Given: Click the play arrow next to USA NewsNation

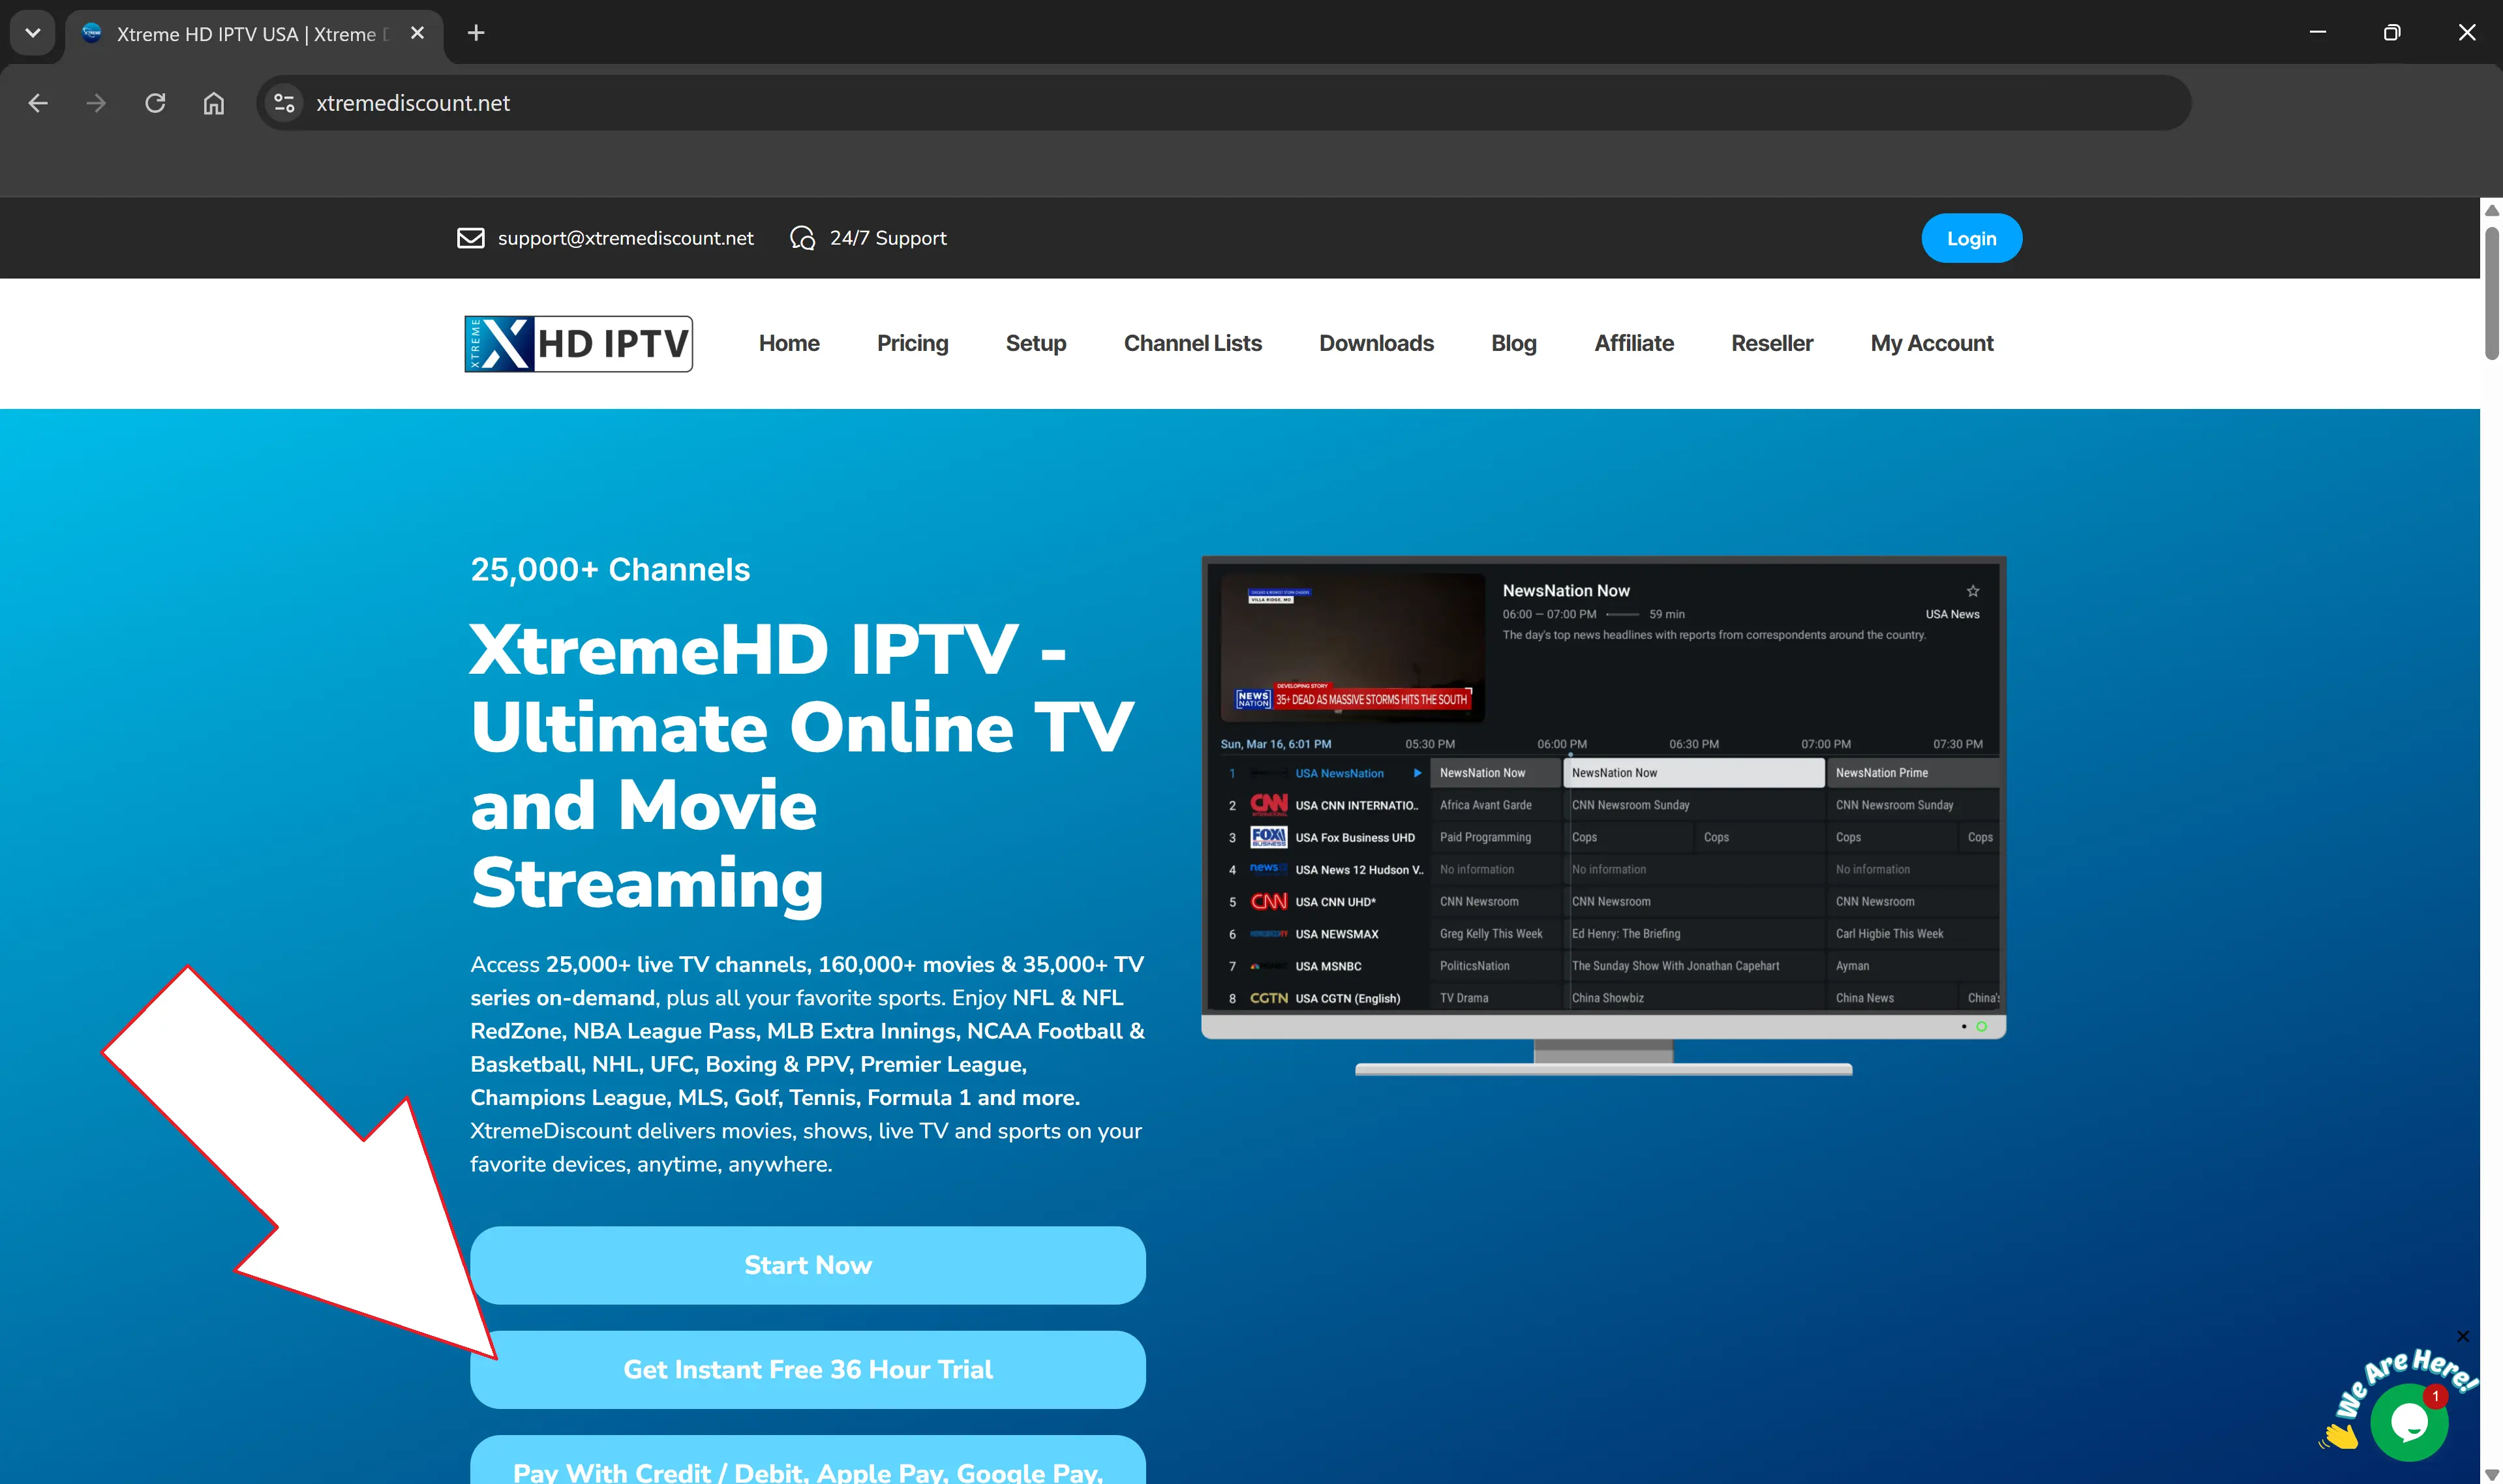Looking at the screenshot, I should click(x=1417, y=773).
